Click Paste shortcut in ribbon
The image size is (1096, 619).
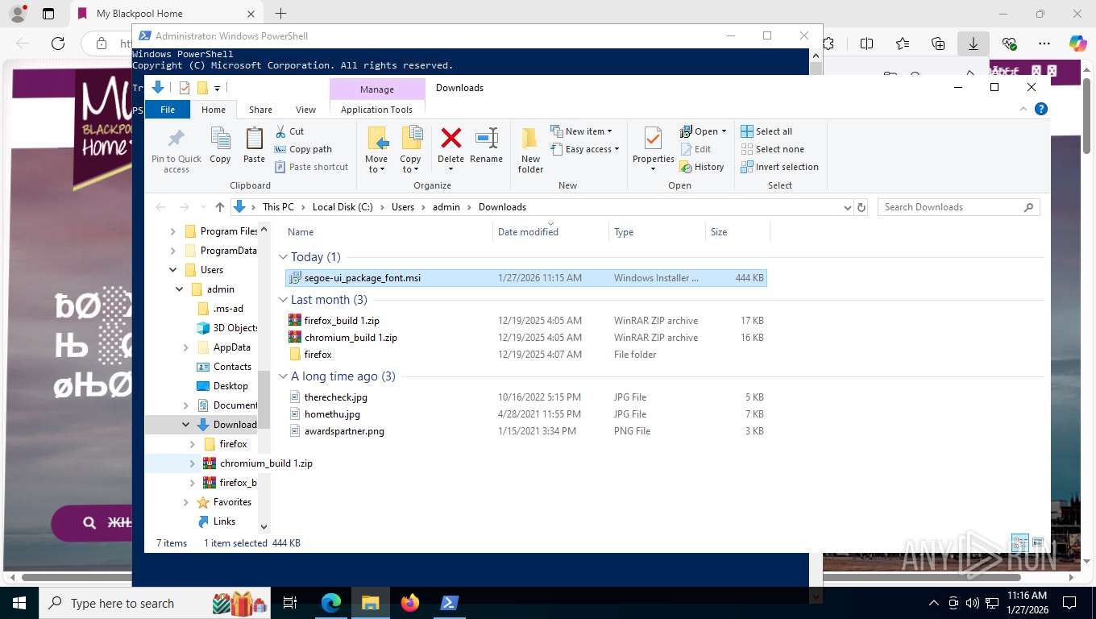(x=311, y=167)
